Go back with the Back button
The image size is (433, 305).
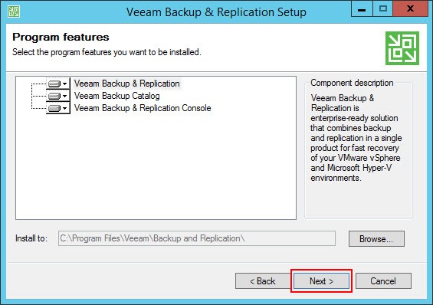coord(263,281)
